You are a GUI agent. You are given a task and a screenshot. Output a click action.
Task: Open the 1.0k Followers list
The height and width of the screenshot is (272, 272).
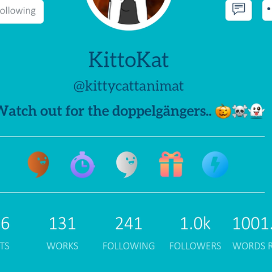195,233
